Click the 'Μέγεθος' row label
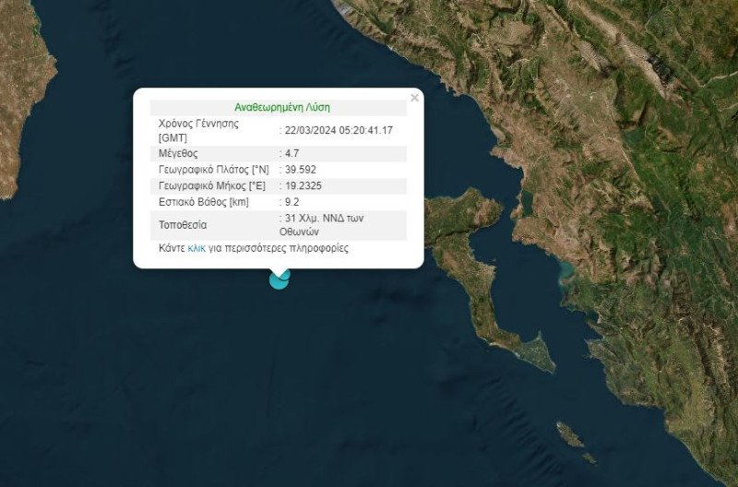The height and width of the screenshot is (487, 738). pos(178,153)
